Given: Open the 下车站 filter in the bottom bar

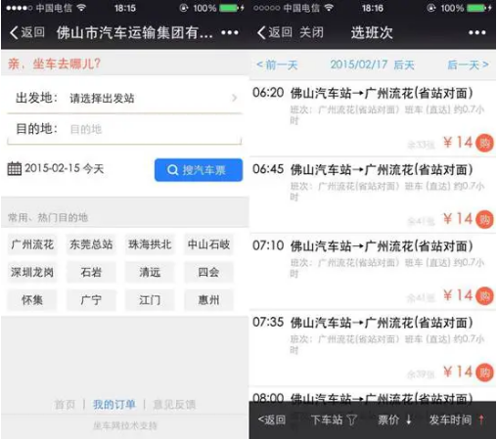Looking at the screenshot, I should (x=334, y=419).
